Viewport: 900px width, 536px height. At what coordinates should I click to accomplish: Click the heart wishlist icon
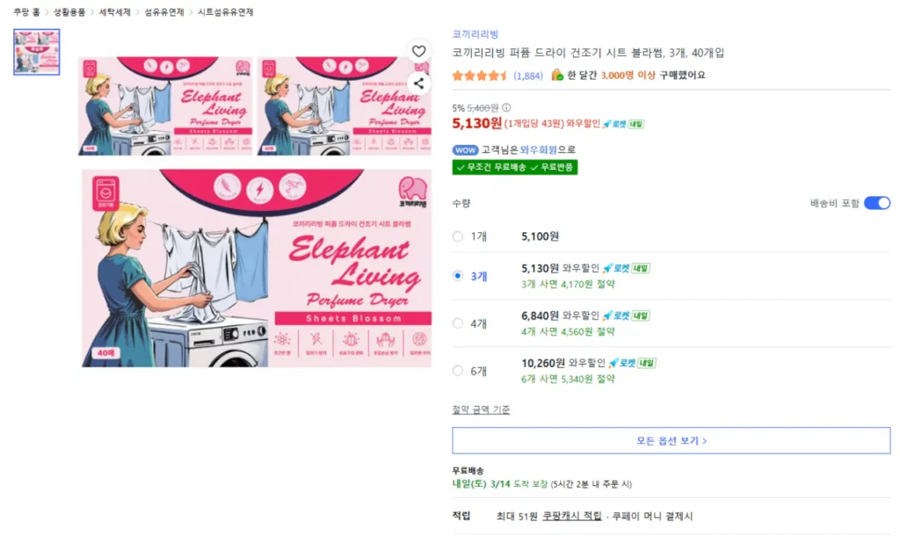point(419,52)
